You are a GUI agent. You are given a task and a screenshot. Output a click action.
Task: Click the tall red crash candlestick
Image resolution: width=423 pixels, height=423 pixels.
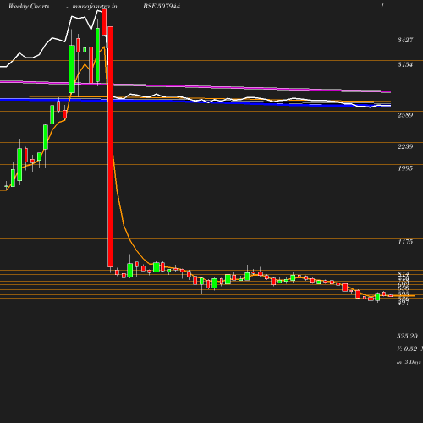111,146
